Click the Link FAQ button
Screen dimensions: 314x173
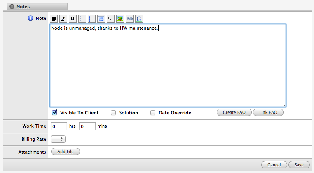point(268,112)
